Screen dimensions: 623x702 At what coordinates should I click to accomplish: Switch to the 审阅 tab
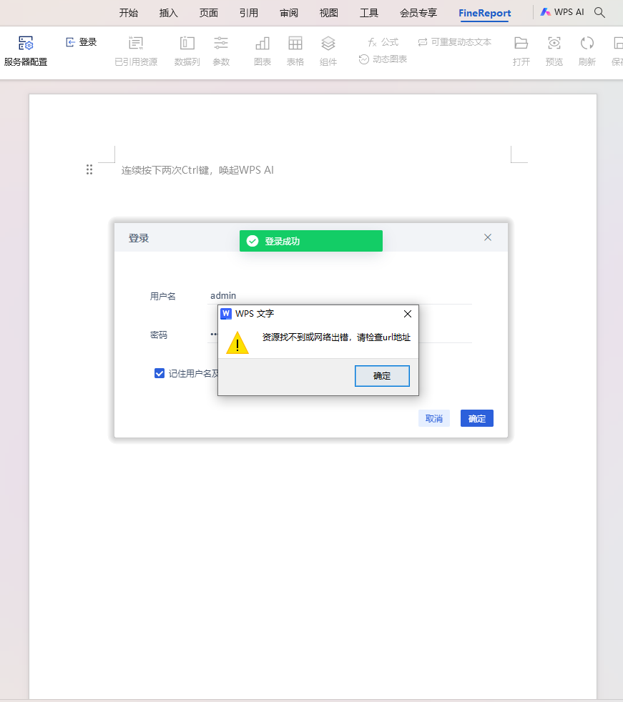289,13
